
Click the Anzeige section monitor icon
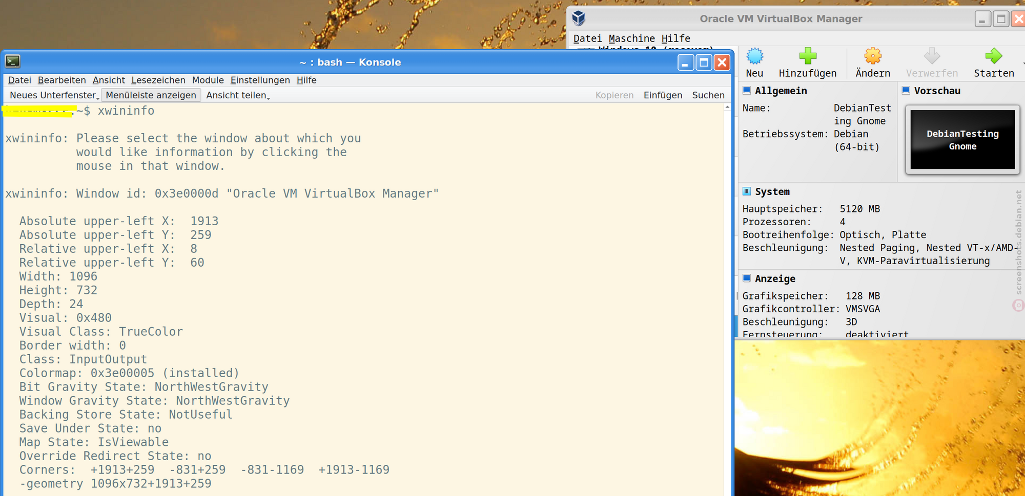coord(747,278)
